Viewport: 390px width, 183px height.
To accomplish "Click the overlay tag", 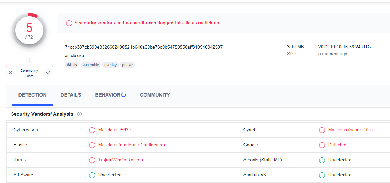I will coord(111,65).
